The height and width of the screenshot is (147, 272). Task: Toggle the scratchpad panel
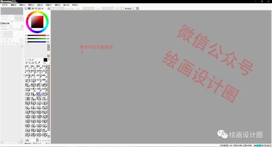point(43,9)
